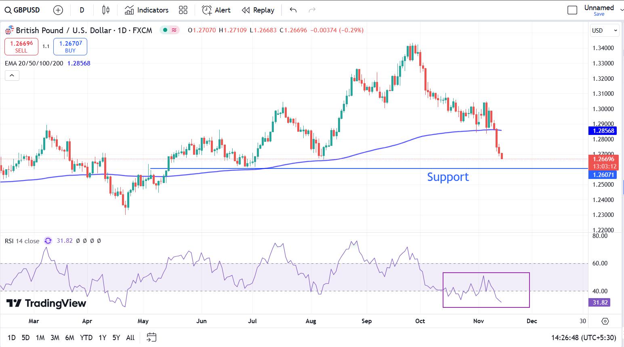This screenshot has width=624, height=347.
Task: Open GBPUSD symbol search
Action: [23, 10]
